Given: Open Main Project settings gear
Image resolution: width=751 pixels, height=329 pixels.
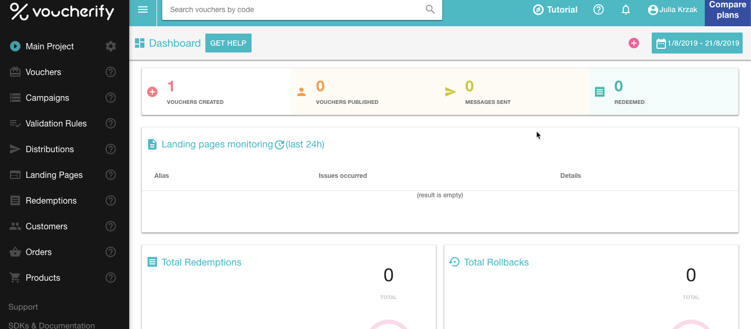Looking at the screenshot, I should (110, 46).
